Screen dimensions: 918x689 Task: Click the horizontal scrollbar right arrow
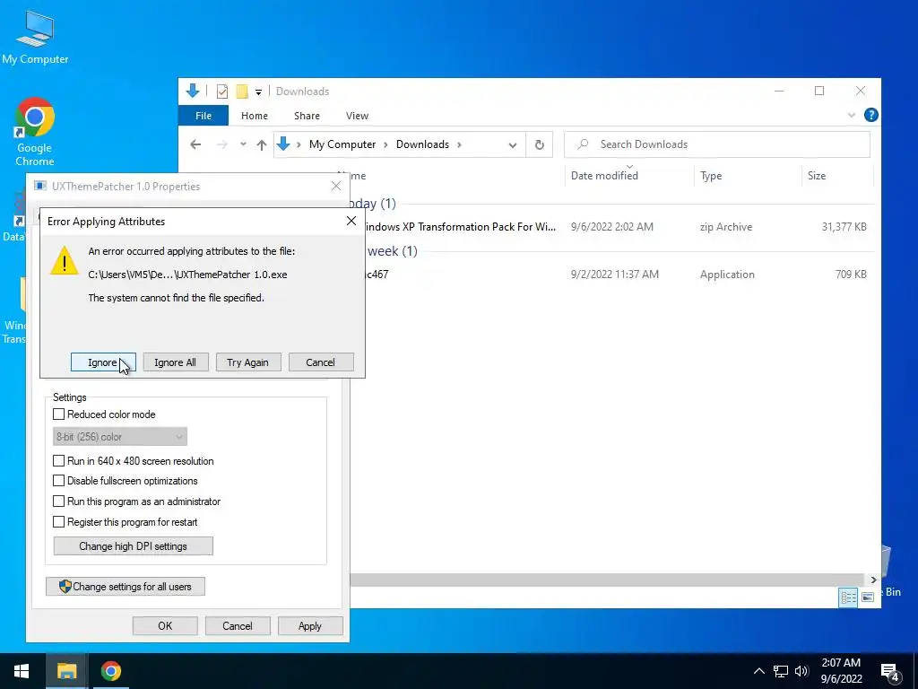[x=873, y=580]
